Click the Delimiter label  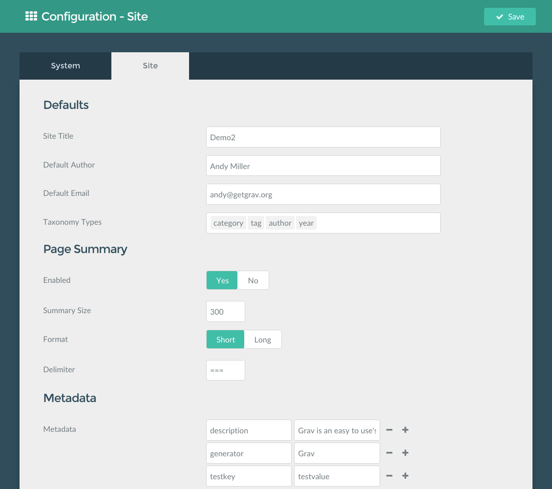[59, 370]
